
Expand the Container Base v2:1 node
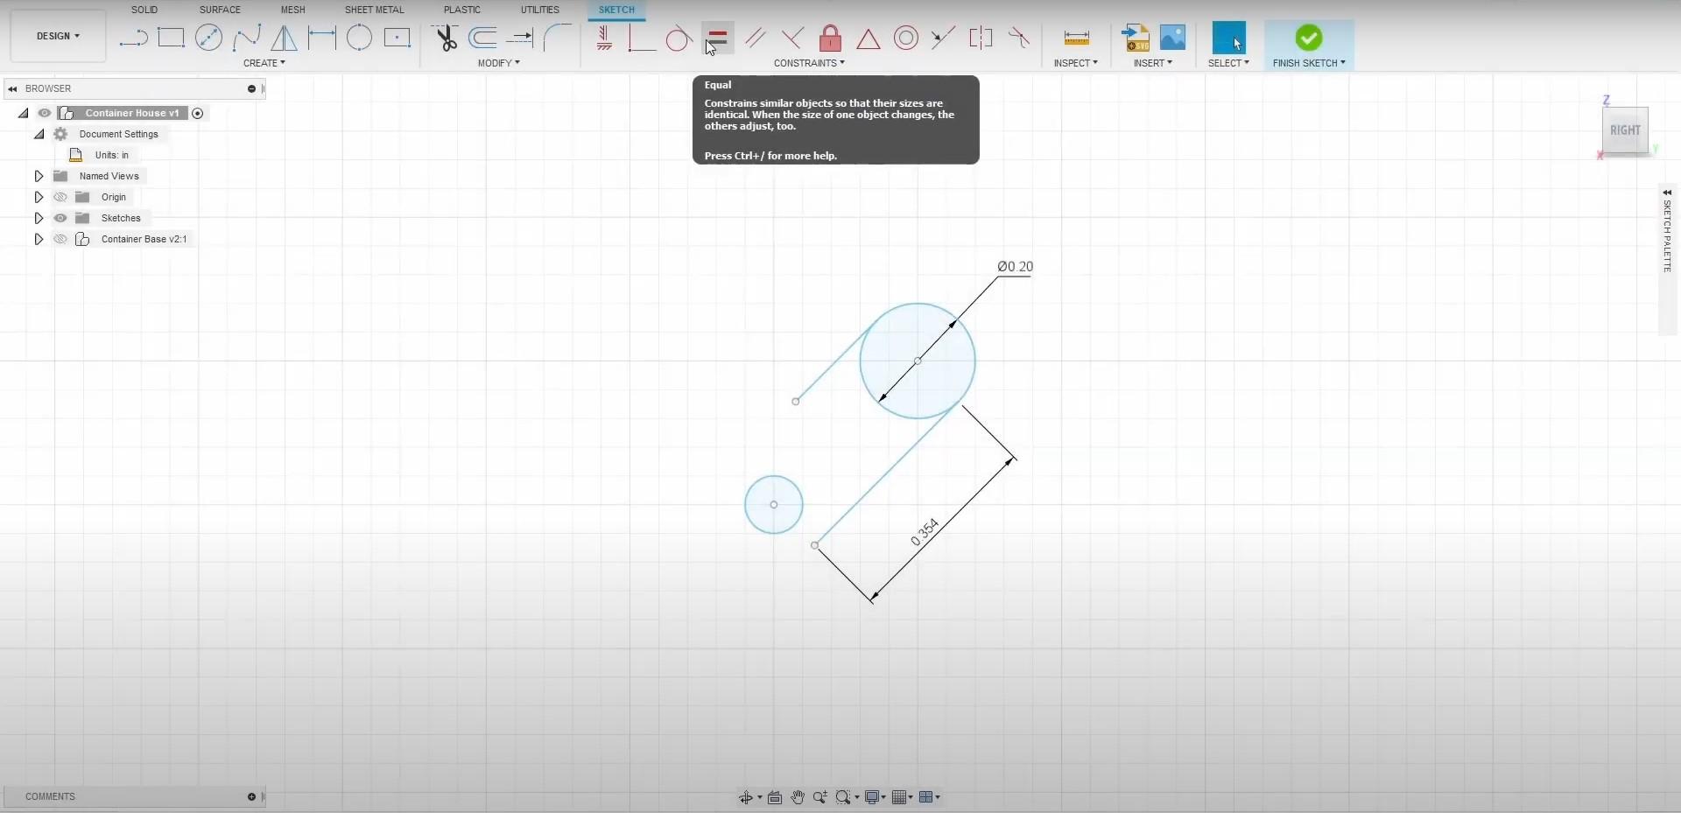[39, 239]
